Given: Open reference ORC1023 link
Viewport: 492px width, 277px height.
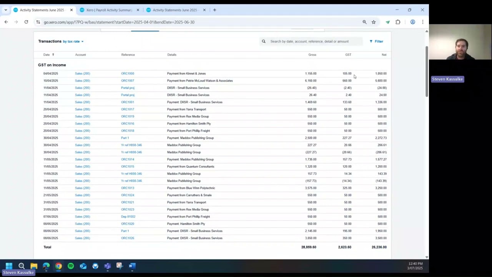Looking at the screenshot, I should click(x=128, y=210).
